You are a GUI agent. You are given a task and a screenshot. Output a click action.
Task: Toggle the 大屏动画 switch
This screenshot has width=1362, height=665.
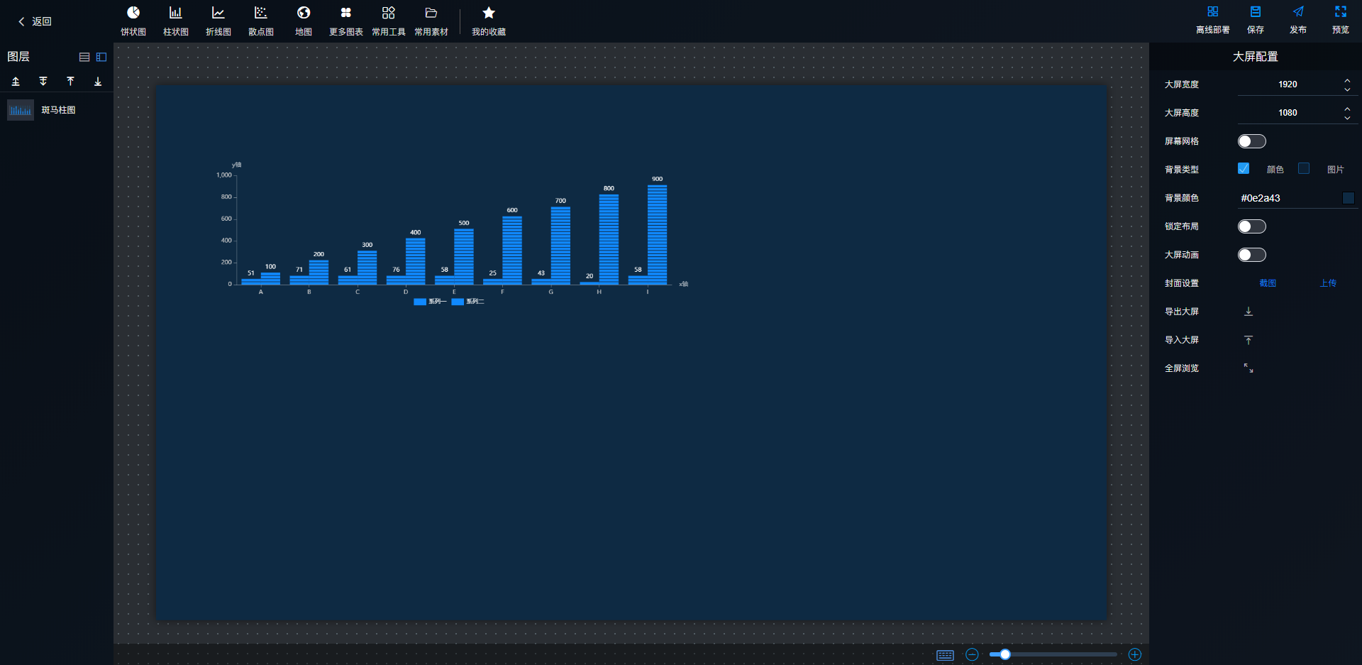(1252, 255)
